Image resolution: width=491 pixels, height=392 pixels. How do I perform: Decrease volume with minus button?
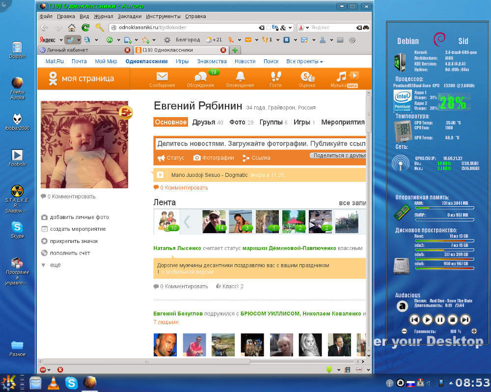pyautogui.click(x=404, y=331)
